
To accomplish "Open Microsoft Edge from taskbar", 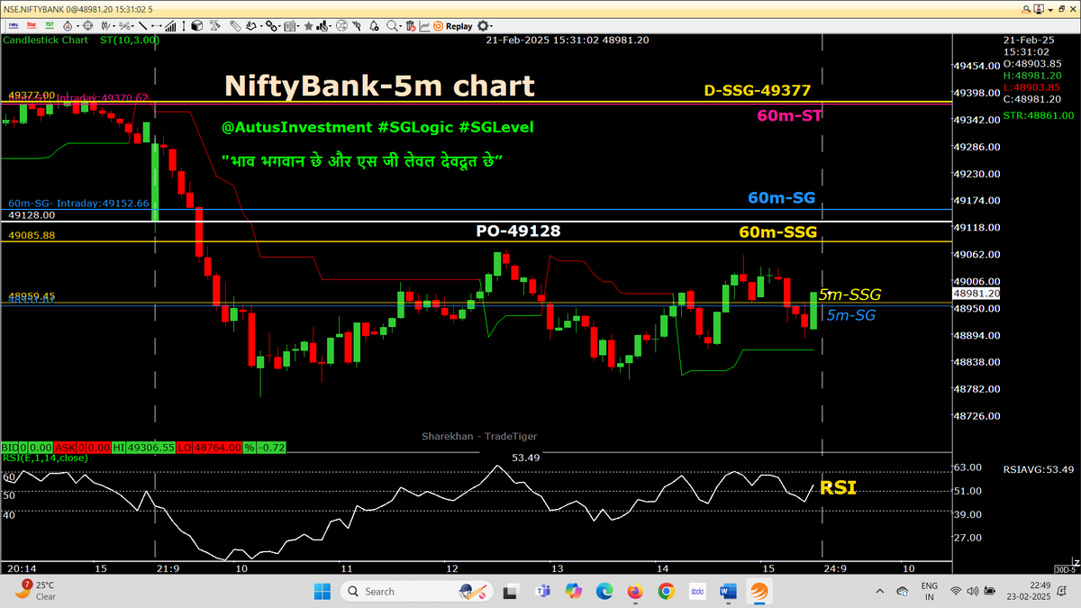I will (x=604, y=591).
